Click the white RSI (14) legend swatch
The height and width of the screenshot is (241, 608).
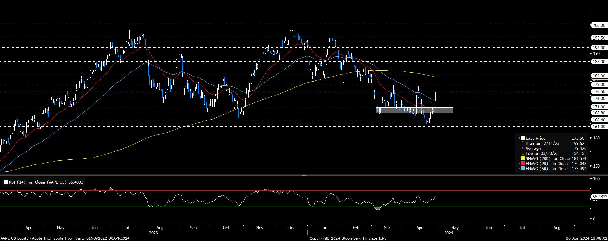6,182
